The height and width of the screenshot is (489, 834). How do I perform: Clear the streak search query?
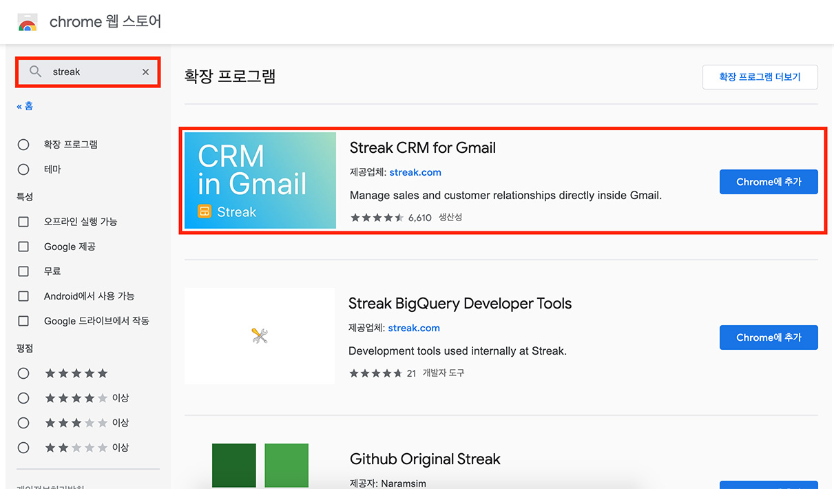(x=145, y=72)
